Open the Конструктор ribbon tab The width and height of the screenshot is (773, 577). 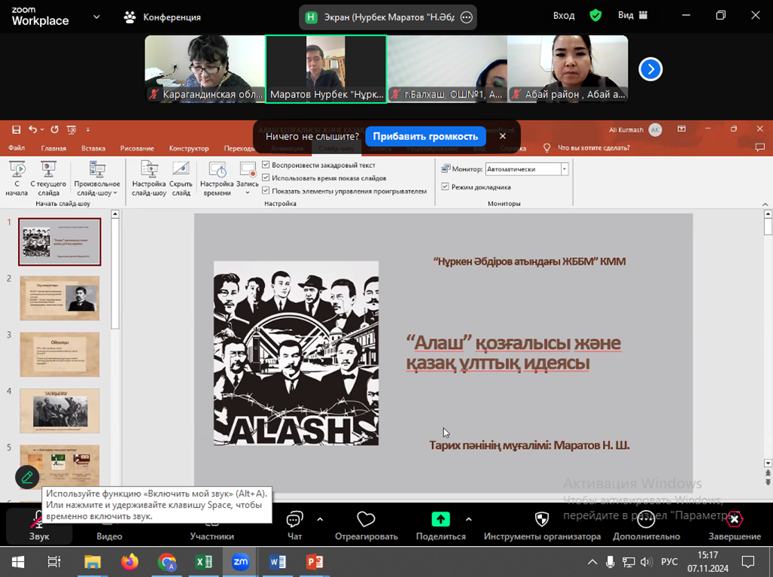[189, 148]
